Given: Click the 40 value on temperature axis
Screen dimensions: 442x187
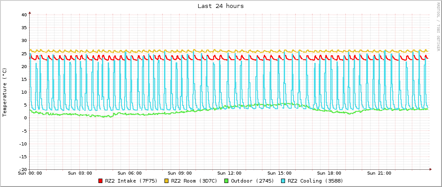Looking at the screenshot, I should pos(24,15).
